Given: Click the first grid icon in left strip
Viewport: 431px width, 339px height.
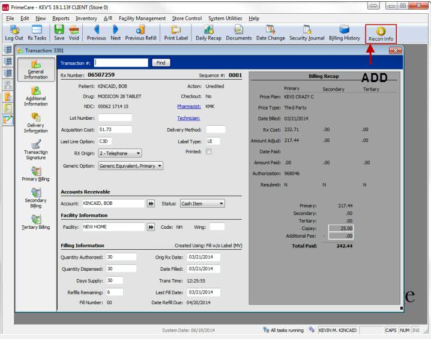Looking at the screenshot, I should click(8, 50).
